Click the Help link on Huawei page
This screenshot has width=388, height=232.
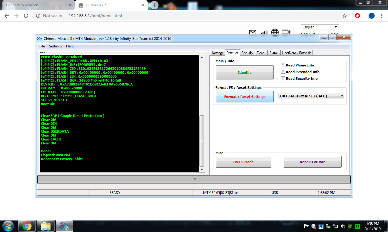click(335, 34)
